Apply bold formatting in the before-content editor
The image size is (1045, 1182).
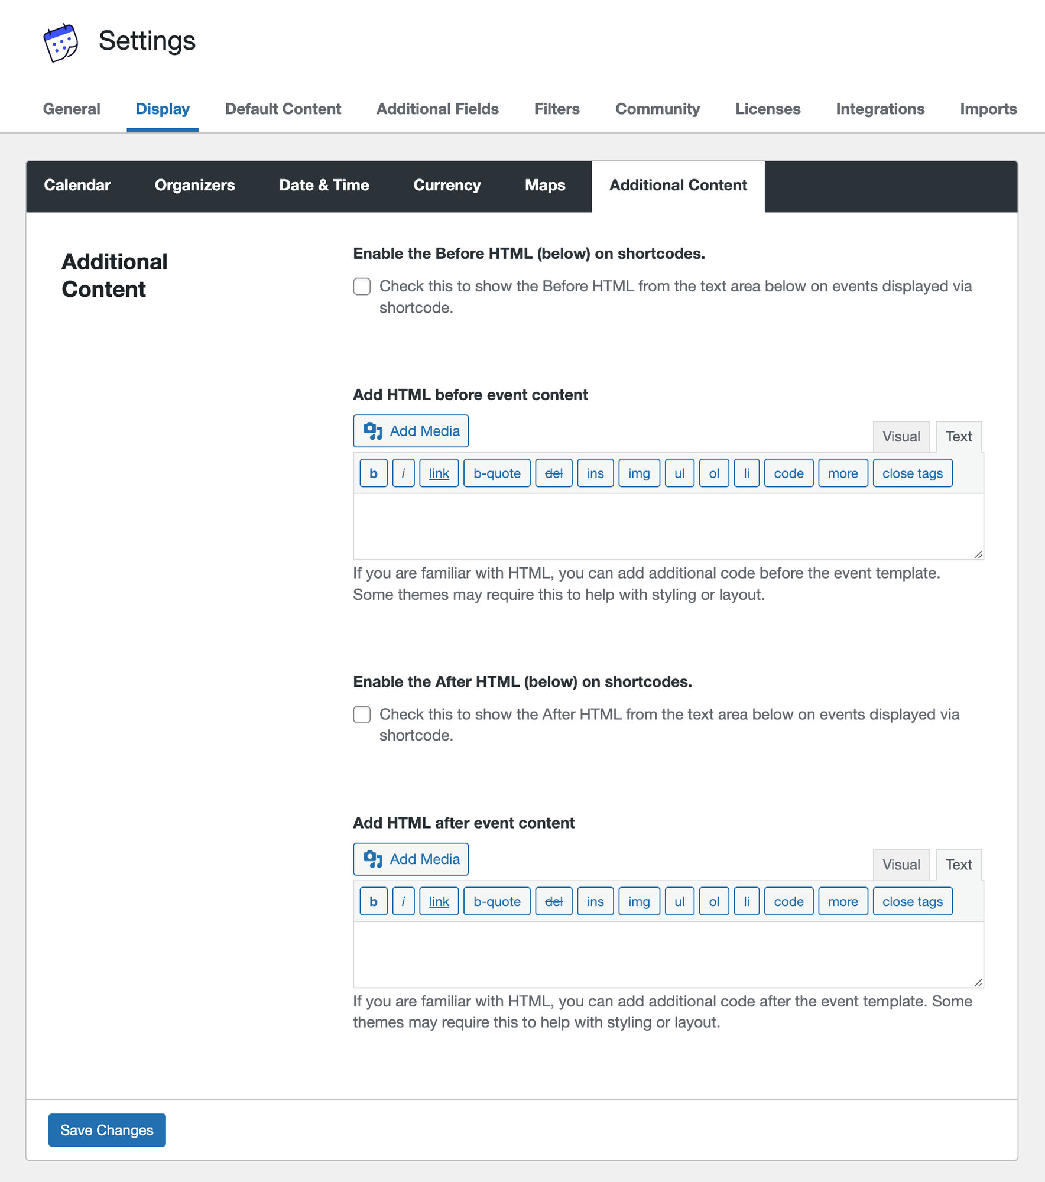[373, 473]
